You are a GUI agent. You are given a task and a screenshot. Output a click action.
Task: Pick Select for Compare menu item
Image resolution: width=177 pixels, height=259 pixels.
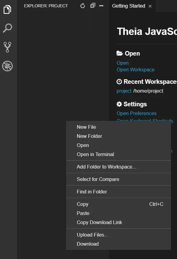(118, 179)
